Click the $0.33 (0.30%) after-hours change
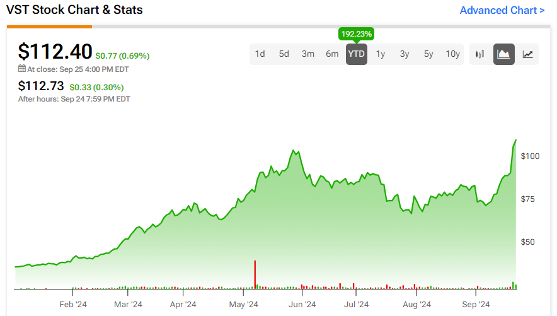The image size is (557, 316). click(x=96, y=88)
